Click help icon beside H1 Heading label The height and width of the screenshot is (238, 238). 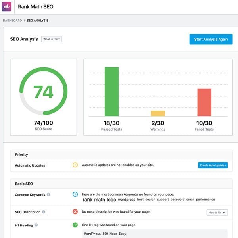click(36, 225)
